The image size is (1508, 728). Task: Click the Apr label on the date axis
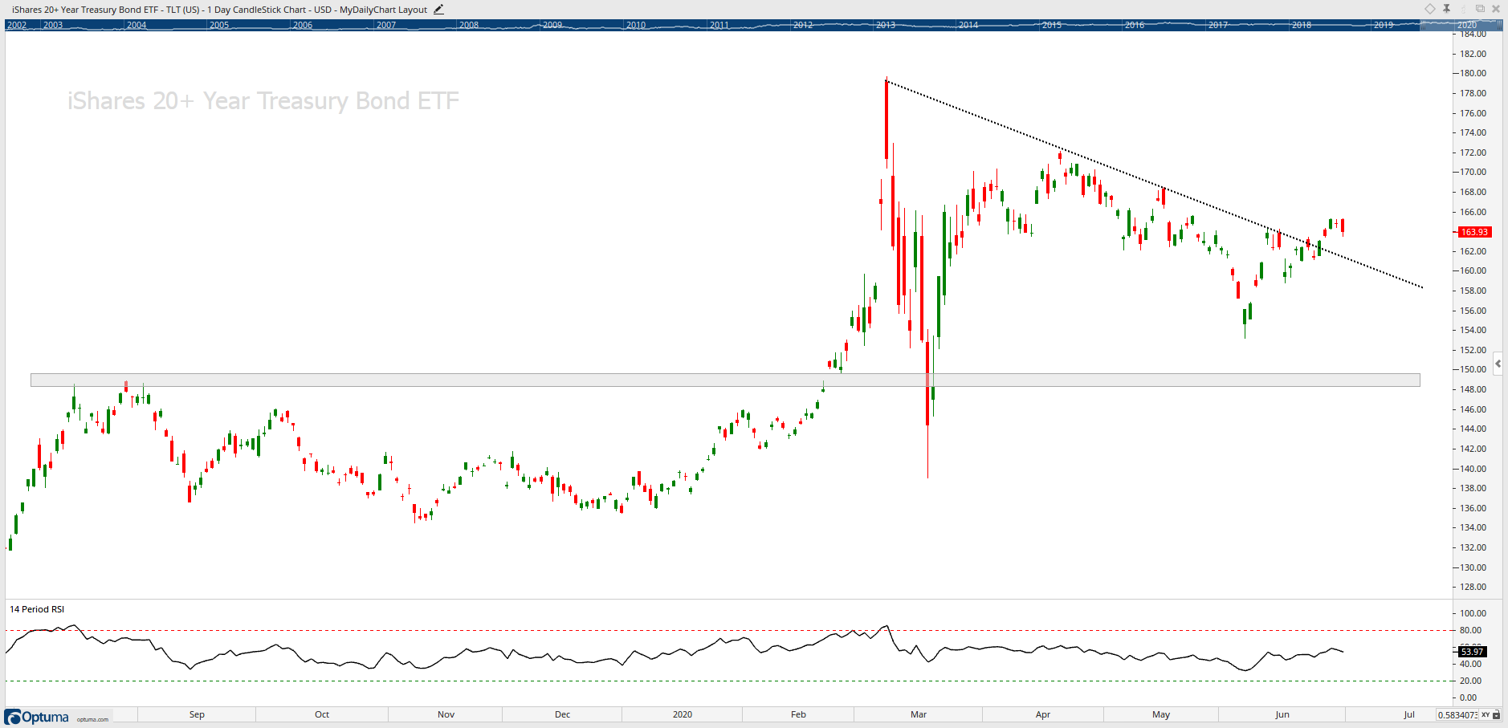(1043, 714)
